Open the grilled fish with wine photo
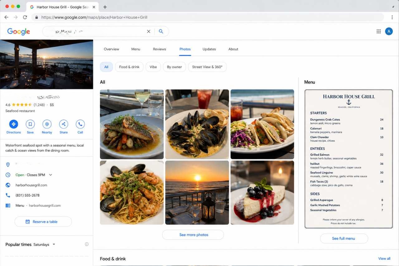 [x=132, y=124]
